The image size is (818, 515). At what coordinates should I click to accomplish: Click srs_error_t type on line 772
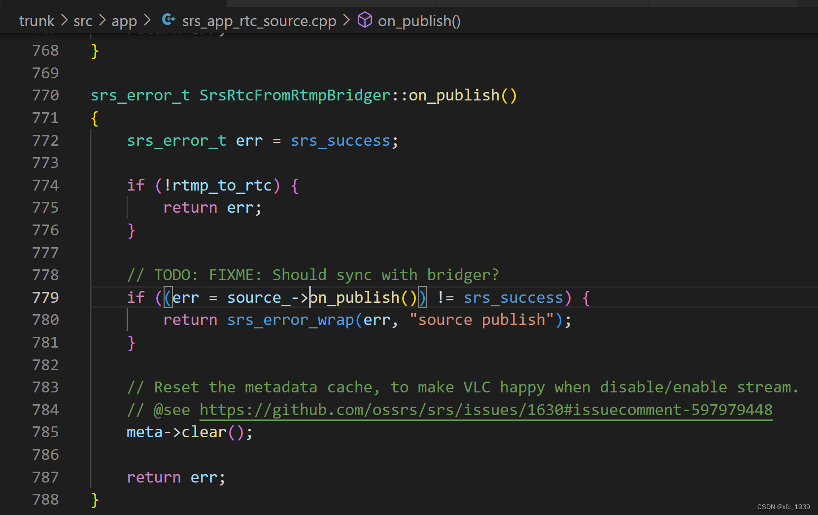coord(176,141)
